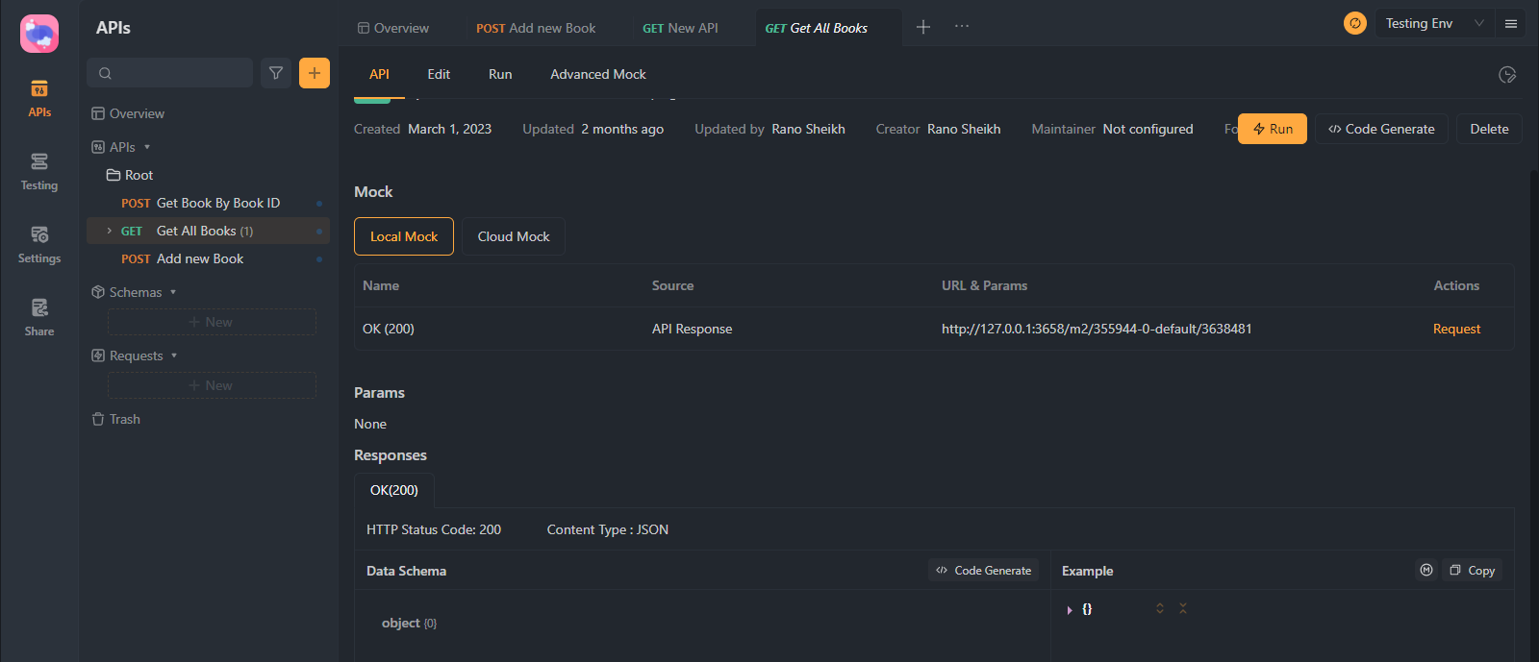Collapse all nodes in the Example viewer
Screen dimensions: 1539x662
tap(1183, 608)
